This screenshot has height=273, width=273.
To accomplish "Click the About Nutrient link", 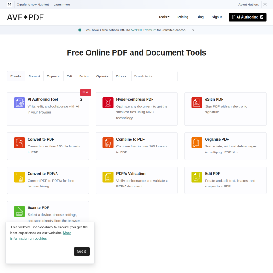I will pos(248,5).
